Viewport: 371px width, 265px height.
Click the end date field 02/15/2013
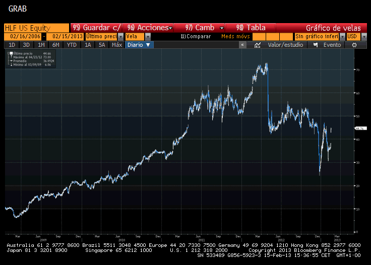click(65, 37)
